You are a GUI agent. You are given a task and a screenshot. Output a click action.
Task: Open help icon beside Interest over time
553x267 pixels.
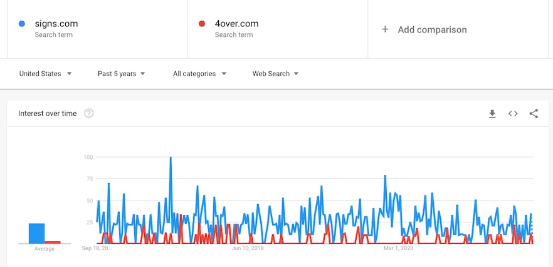coord(89,113)
